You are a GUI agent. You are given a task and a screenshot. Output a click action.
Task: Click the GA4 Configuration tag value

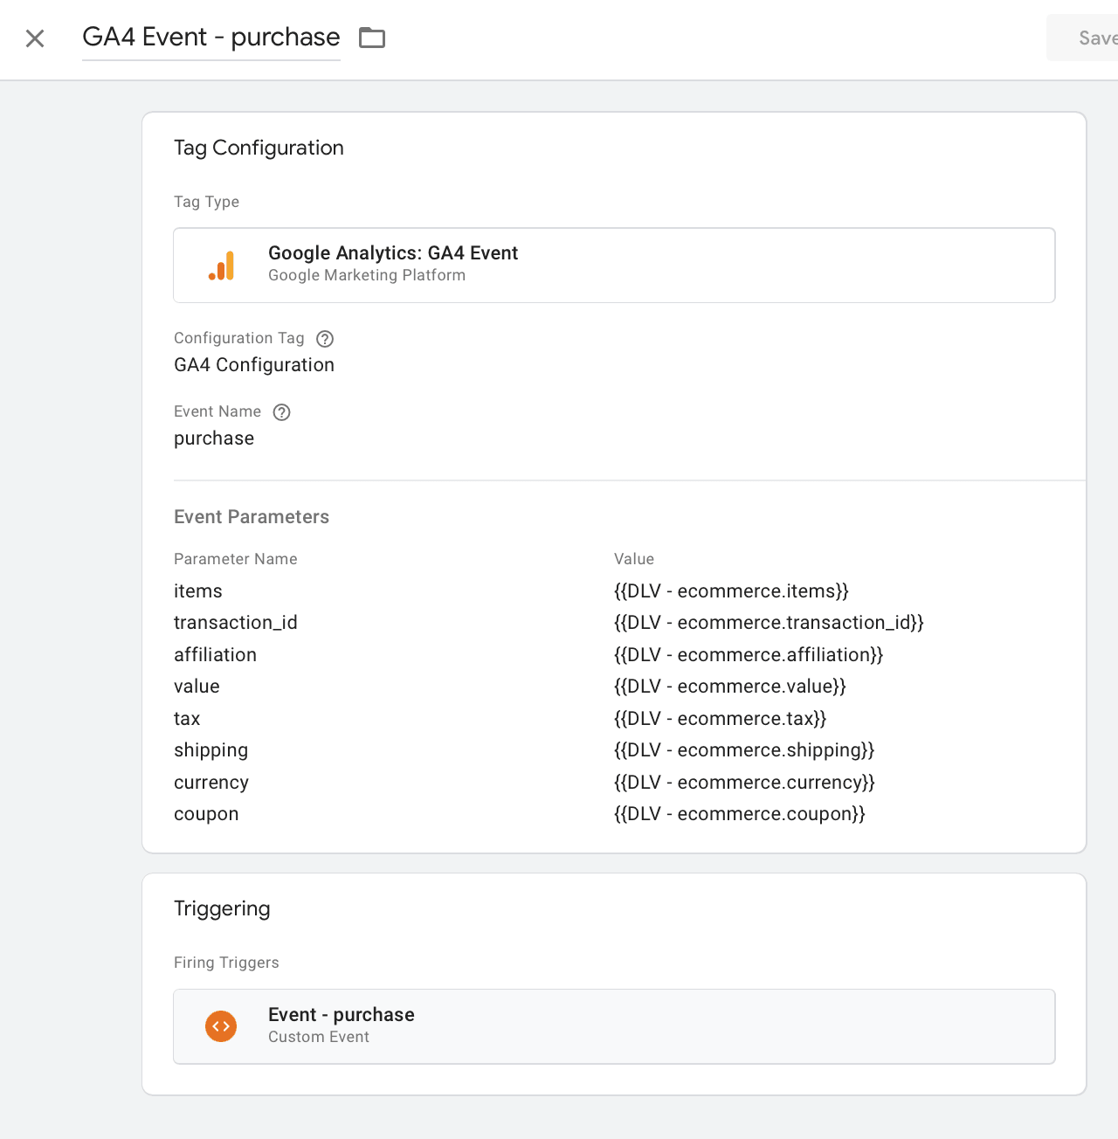point(254,365)
